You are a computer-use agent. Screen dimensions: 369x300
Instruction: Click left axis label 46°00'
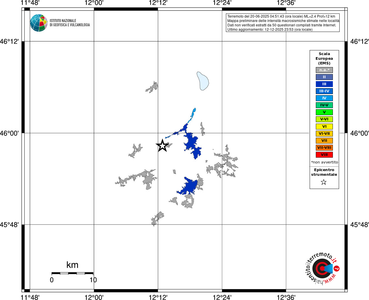(9, 133)
